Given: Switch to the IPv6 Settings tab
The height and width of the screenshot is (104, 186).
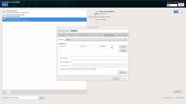Looking at the screenshot, I should click(122, 35).
